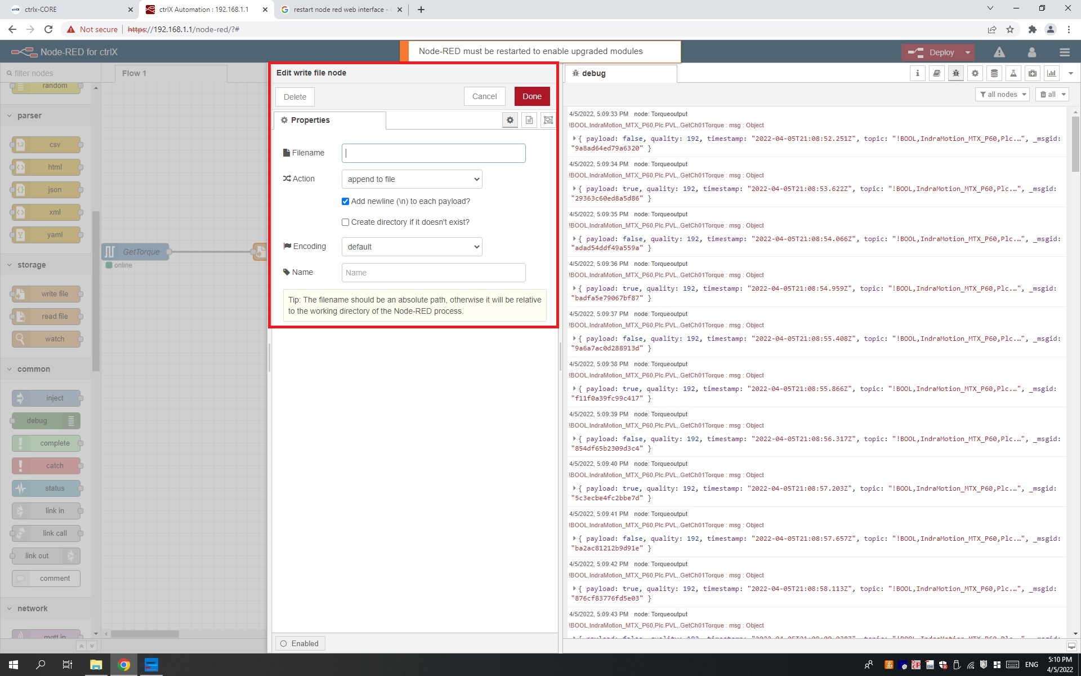Toggle the Enabled node state button
The height and width of the screenshot is (676, 1081).
pos(300,643)
